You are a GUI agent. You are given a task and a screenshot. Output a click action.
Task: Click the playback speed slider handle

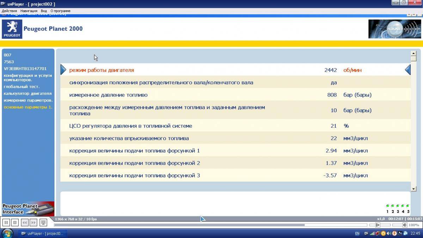[378, 225]
